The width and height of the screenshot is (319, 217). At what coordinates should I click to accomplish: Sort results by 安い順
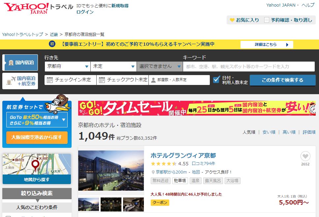[x=269, y=132]
